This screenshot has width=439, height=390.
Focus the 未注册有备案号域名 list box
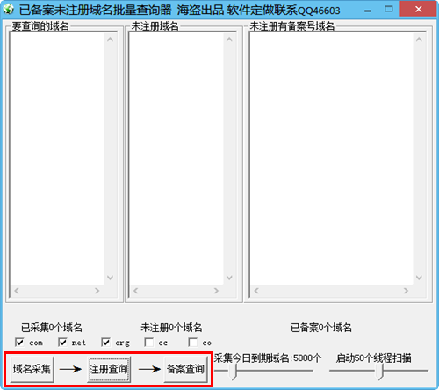point(332,158)
